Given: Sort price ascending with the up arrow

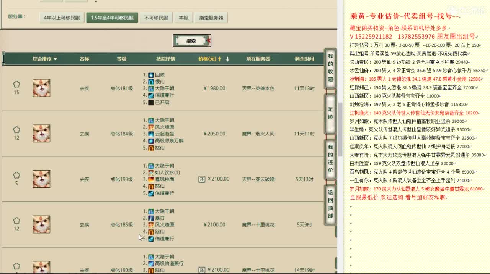Looking at the screenshot, I should click(x=220, y=59).
